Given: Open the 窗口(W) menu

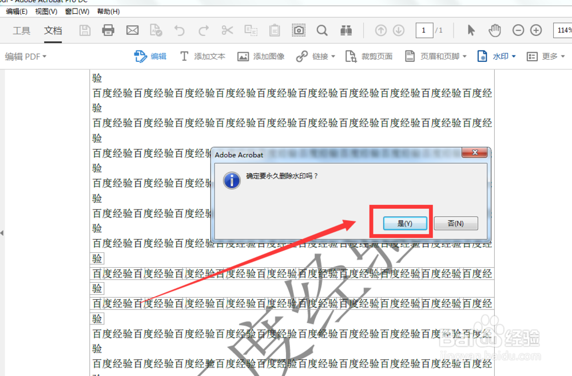Looking at the screenshot, I should 77,11.
